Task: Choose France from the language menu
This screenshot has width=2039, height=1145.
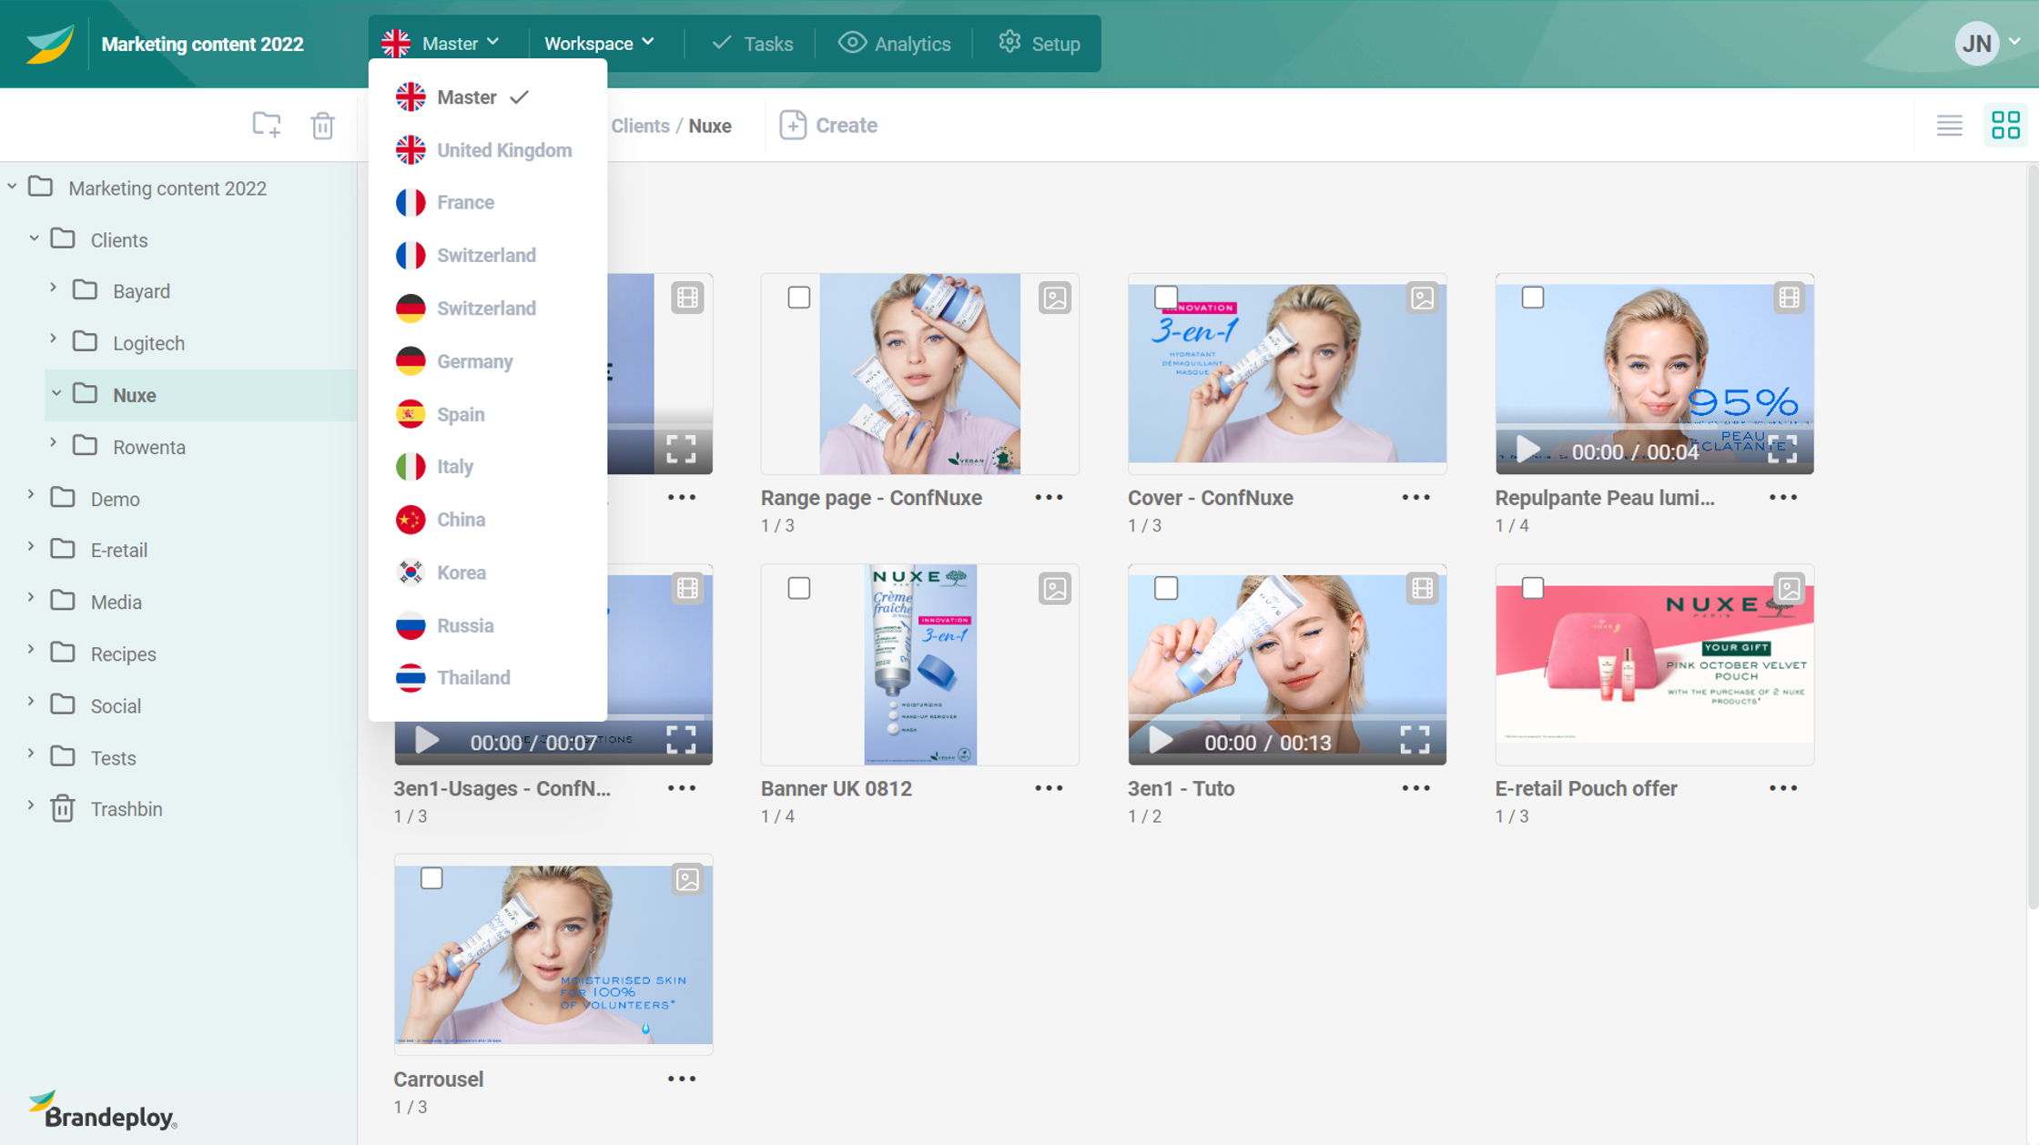Action: pyautogui.click(x=465, y=202)
